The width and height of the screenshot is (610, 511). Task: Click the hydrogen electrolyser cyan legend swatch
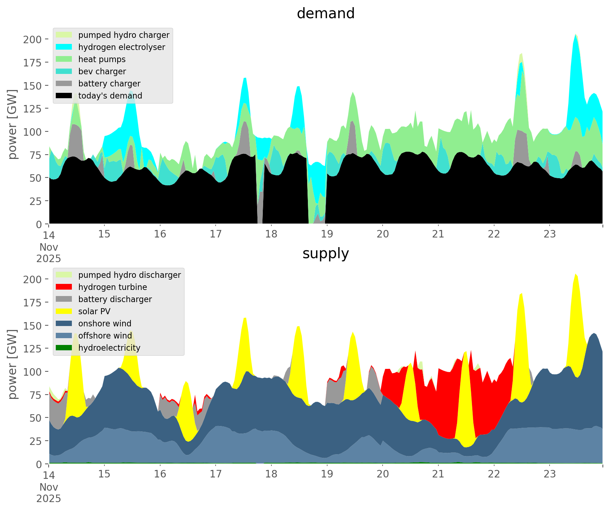[64, 47]
